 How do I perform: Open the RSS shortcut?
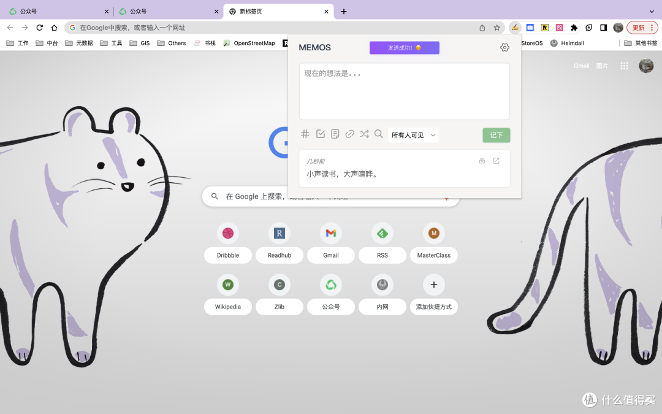(382, 243)
